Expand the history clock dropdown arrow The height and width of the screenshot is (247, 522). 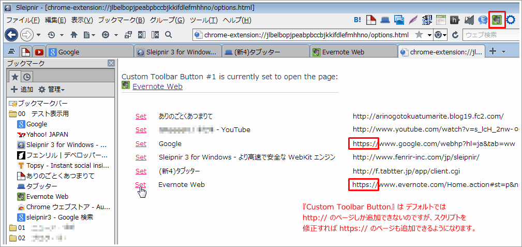[x=62, y=35]
